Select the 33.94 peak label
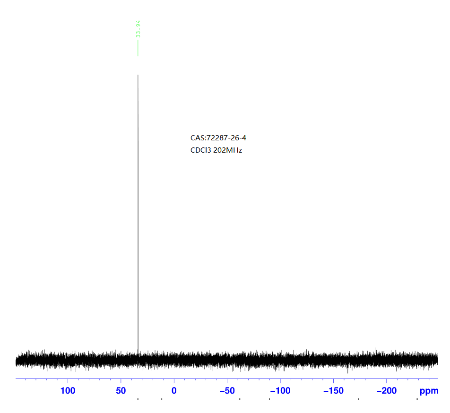Image resolution: width=450 pixels, height=413 pixels. click(138, 29)
